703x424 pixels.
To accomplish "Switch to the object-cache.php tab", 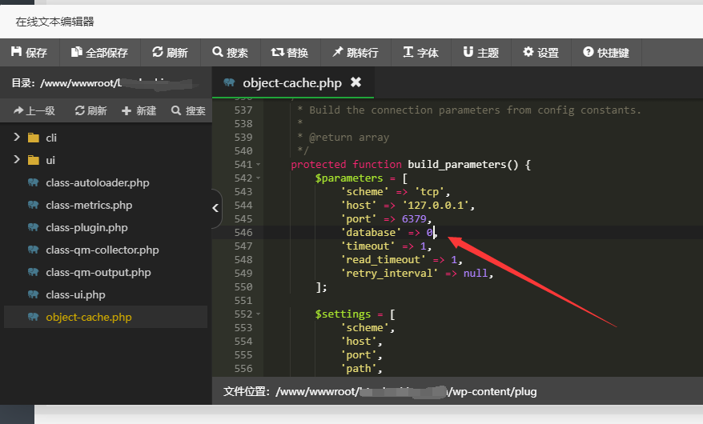I will click(x=291, y=82).
